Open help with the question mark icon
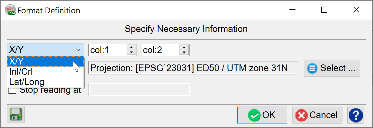This screenshot has width=373, height=128. [356, 115]
